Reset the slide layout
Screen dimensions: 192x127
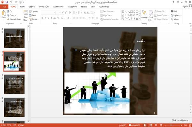click(x=33, y=15)
